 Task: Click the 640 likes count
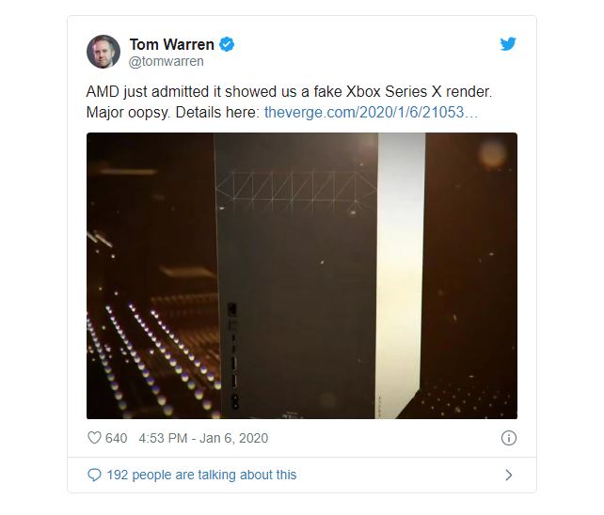116,438
